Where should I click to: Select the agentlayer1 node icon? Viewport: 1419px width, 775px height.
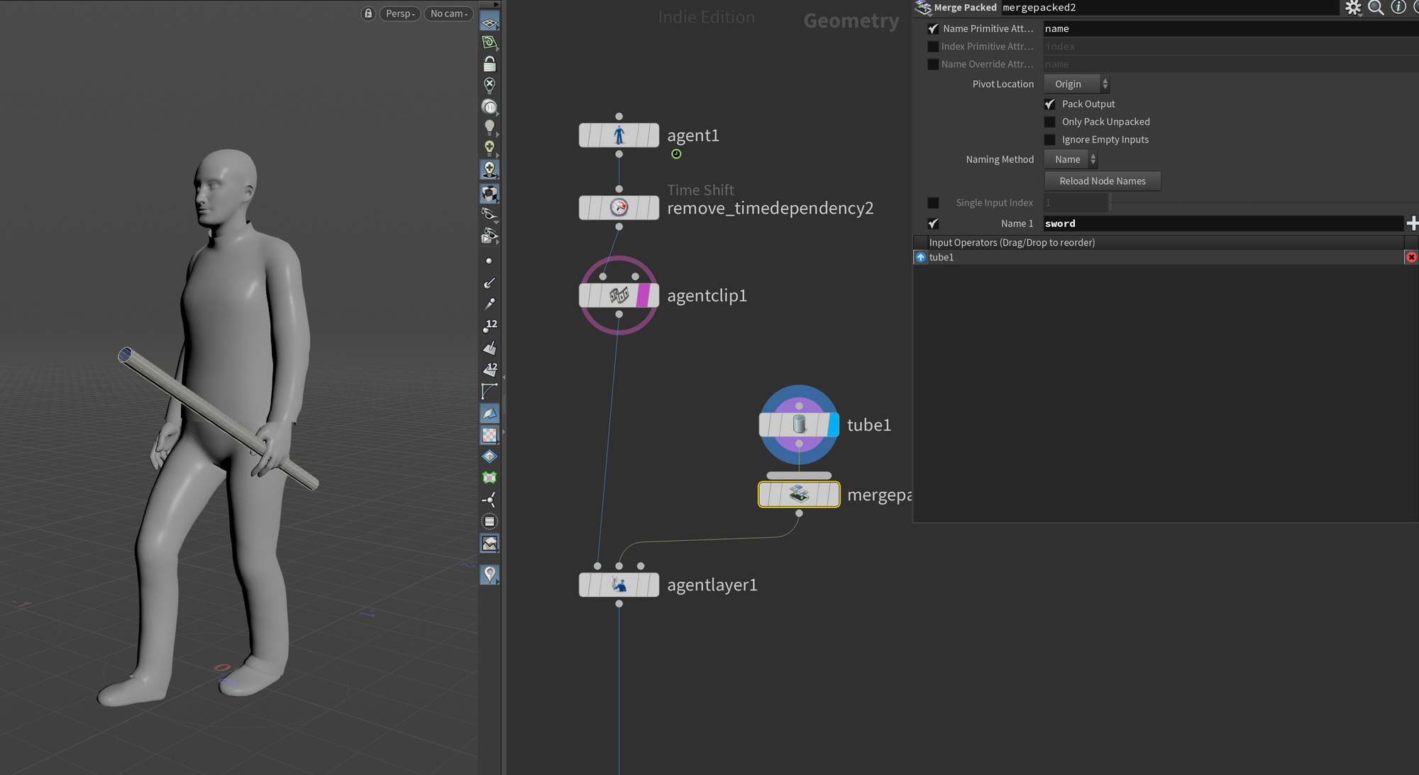pyautogui.click(x=619, y=584)
